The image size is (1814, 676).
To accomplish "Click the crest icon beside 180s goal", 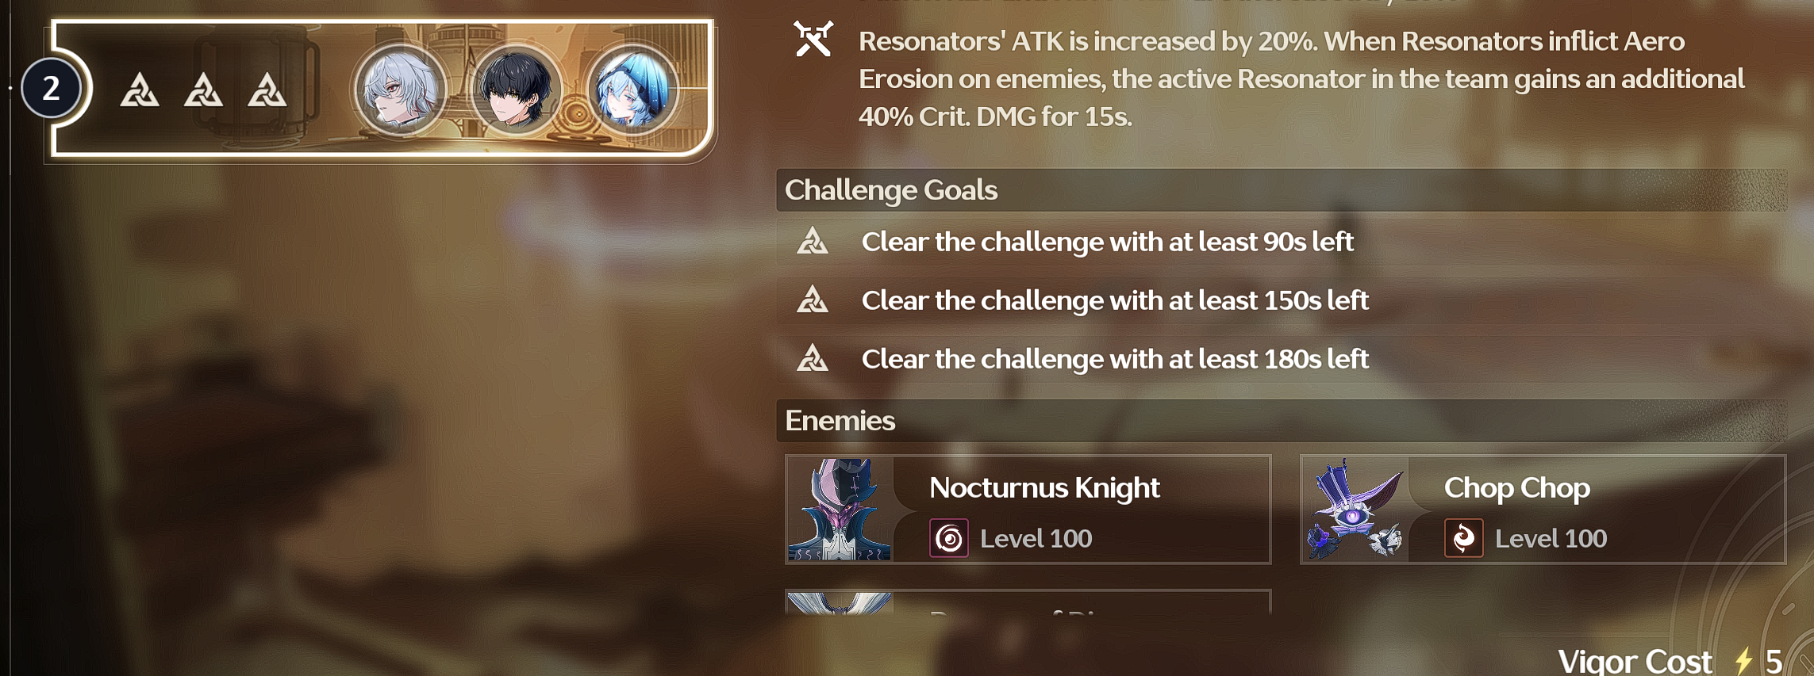I will click(813, 358).
